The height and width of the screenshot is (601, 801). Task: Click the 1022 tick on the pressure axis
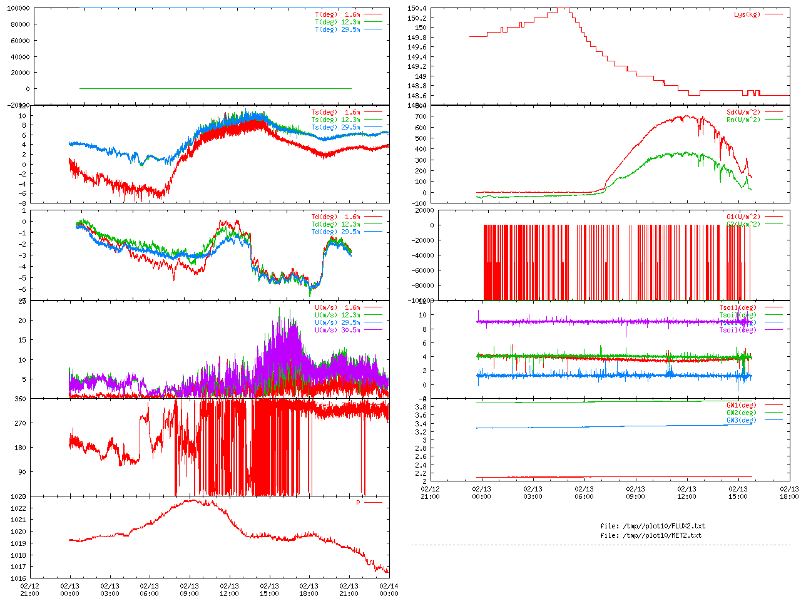tap(18, 508)
